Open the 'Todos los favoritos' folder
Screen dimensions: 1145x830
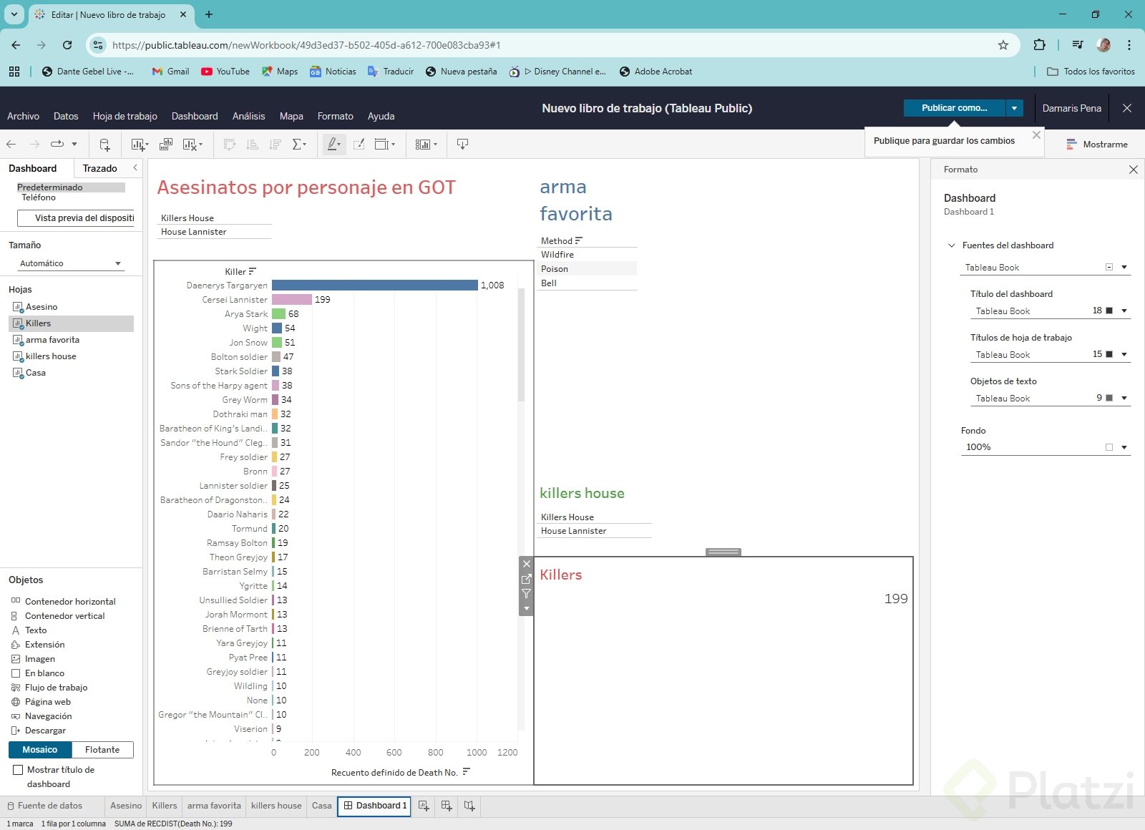(1091, 72)
